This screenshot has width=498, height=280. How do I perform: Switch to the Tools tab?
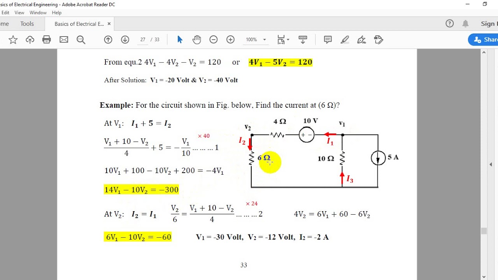click(27, 24)
